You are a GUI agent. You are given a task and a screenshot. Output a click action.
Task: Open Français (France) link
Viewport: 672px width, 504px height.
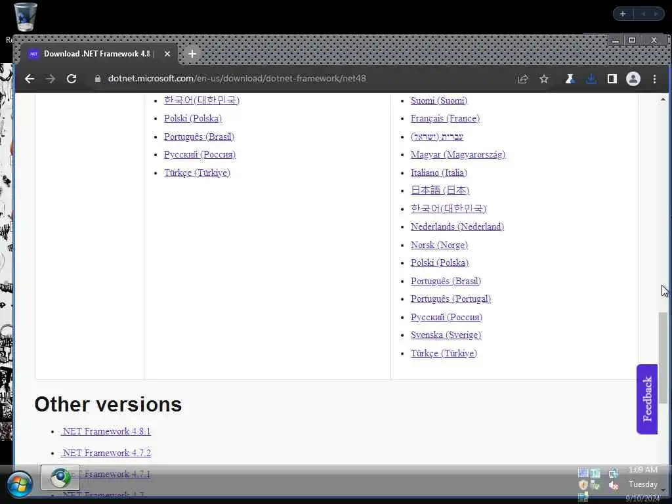(x=446, y=118)
